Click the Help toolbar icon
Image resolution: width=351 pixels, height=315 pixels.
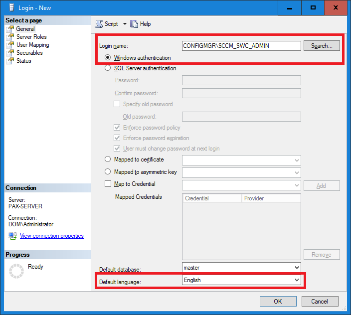[134, 24]
